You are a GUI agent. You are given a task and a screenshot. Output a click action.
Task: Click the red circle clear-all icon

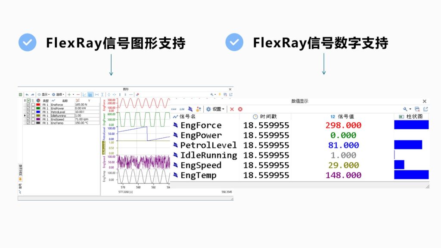(x=240, y=109)
